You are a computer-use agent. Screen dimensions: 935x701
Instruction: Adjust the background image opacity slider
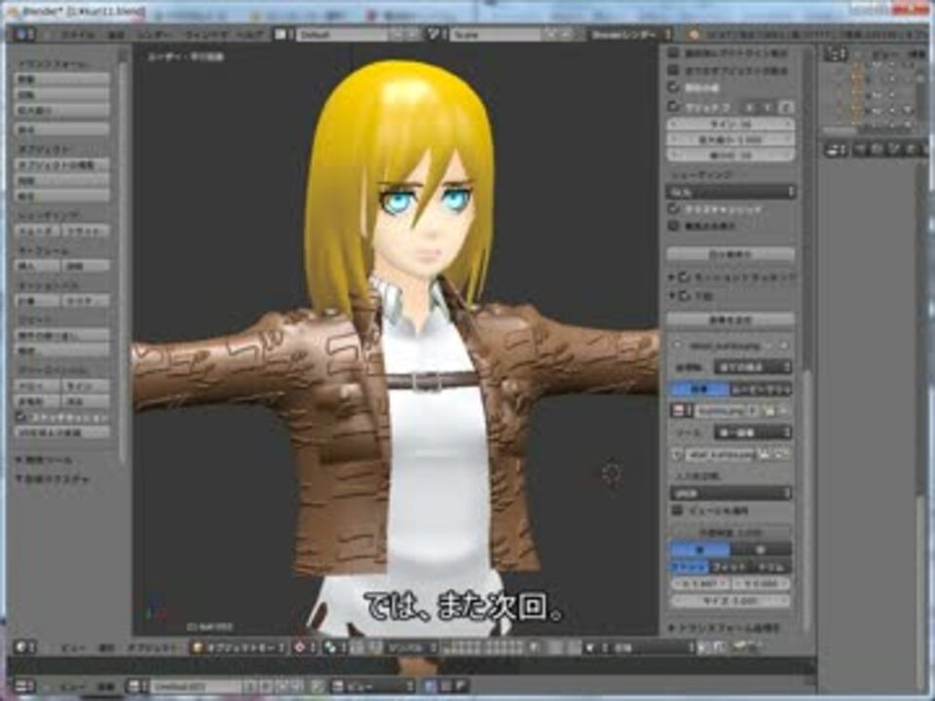point(731,533)
